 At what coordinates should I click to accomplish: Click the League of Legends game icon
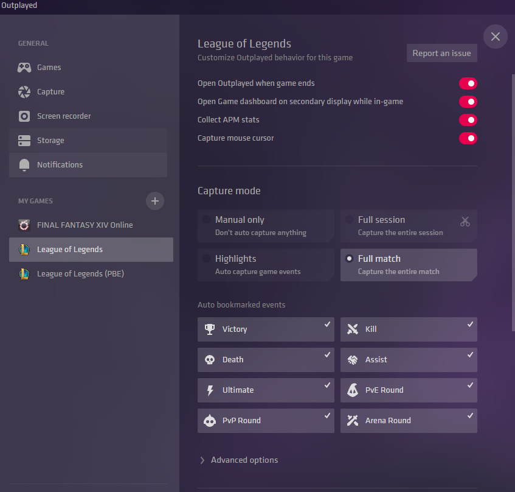coord(24,250)
